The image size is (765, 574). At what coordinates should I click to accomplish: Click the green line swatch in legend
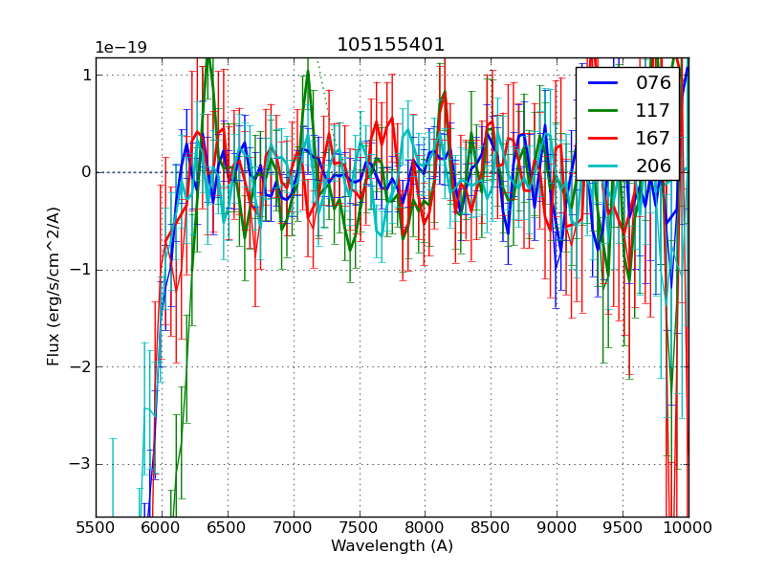[x=602, y=110]
